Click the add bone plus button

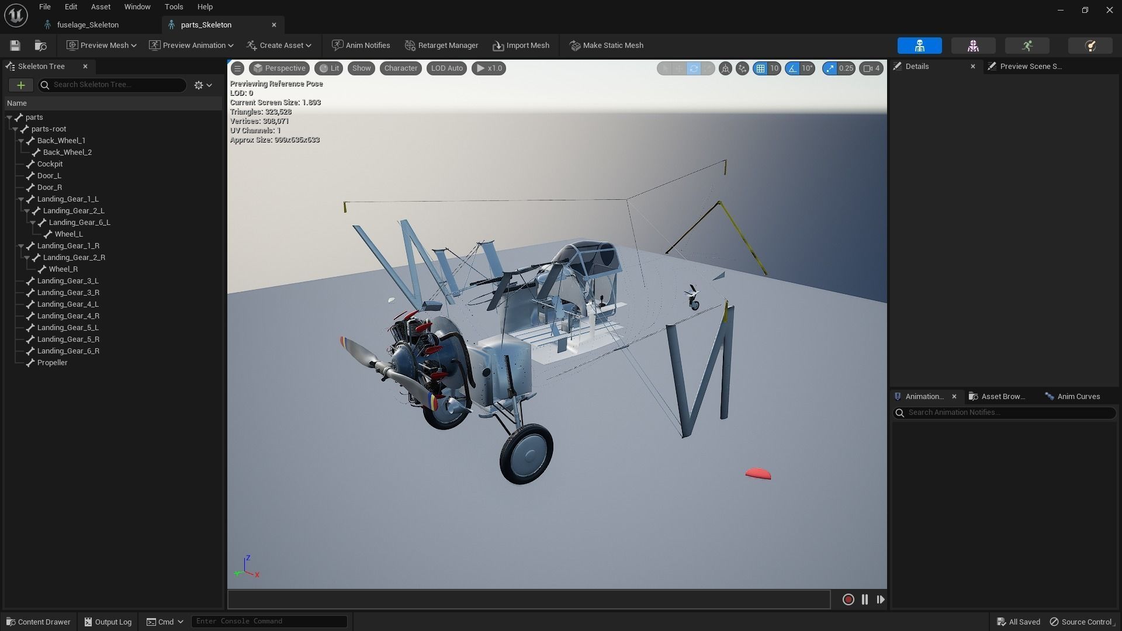pyautogui.click(x=20, y=85)
